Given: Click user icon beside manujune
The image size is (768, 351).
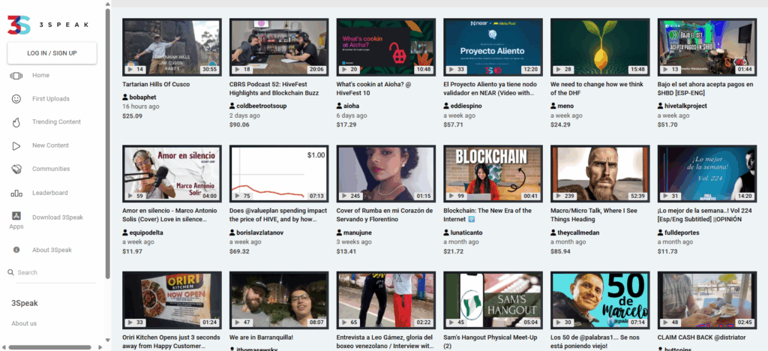Looking at the screenshot, I should pos(340,232).
